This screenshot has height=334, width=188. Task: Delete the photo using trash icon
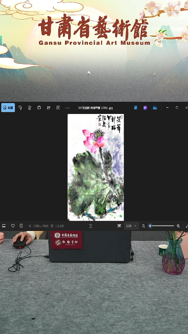pyautogui.click(x=30, y=108)
